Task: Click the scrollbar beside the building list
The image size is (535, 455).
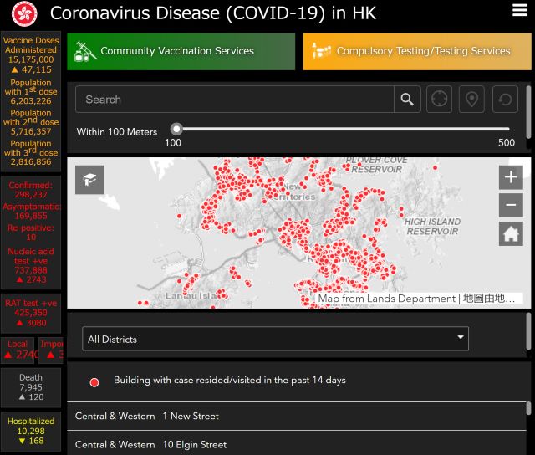Action: 528,408
